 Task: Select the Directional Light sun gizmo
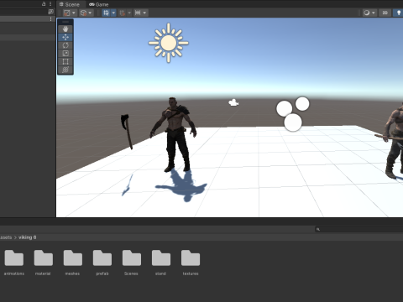point(169,43)
